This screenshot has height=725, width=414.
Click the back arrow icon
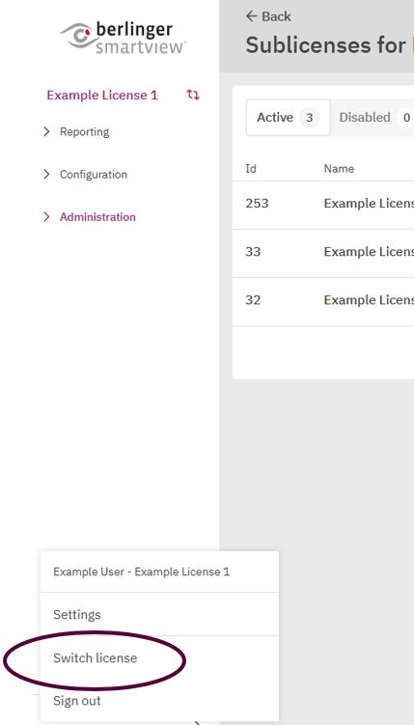(251, 16)
